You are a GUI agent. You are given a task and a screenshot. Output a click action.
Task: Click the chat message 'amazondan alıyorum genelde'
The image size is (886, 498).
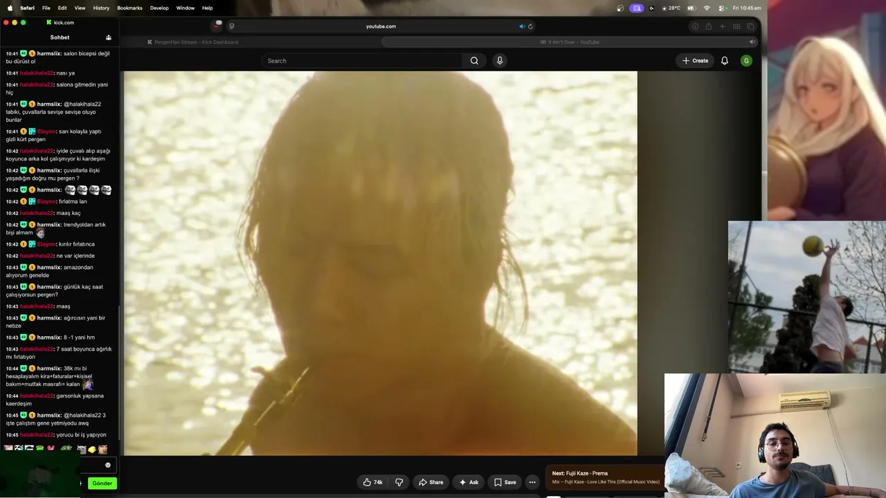coord(50,271)
